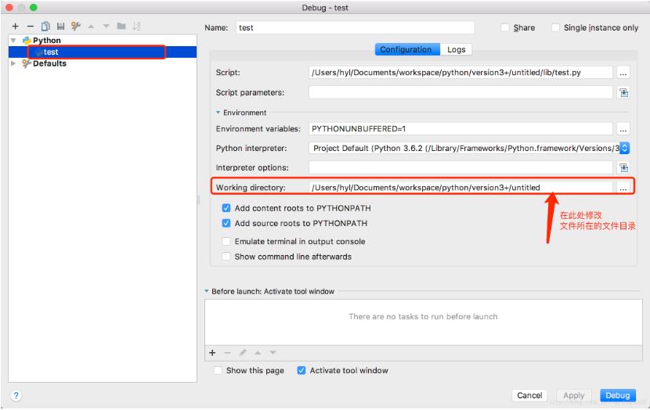This screenshot has height=410, width=650.
Task: Enable Emulate terminal in output console
Action: [x=226, y=242]
